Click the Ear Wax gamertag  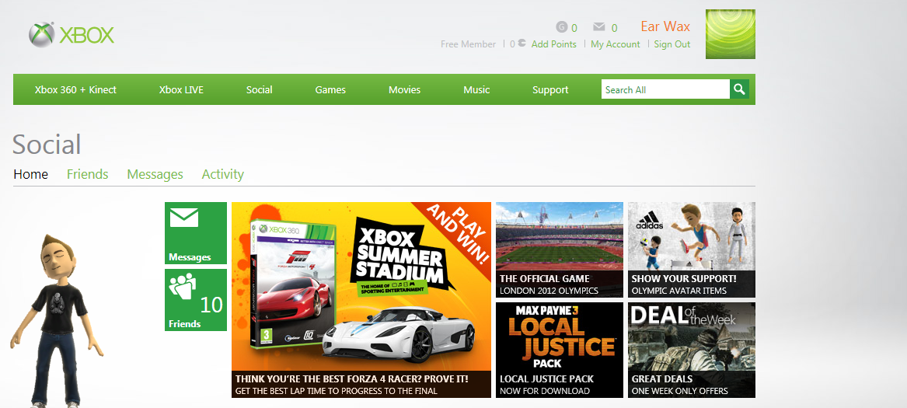click(x=665, y=26)
